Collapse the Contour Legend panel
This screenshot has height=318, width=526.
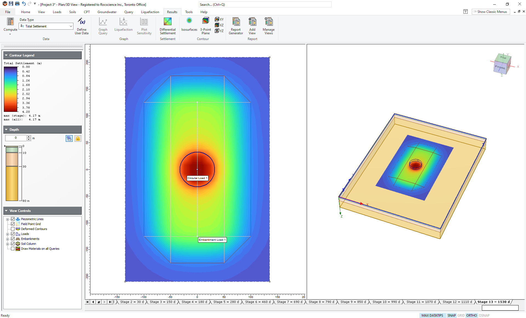pyautogui.click(x=6, y=55)
